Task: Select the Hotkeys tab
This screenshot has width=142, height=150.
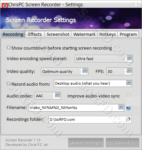Action: pos(108,34)
